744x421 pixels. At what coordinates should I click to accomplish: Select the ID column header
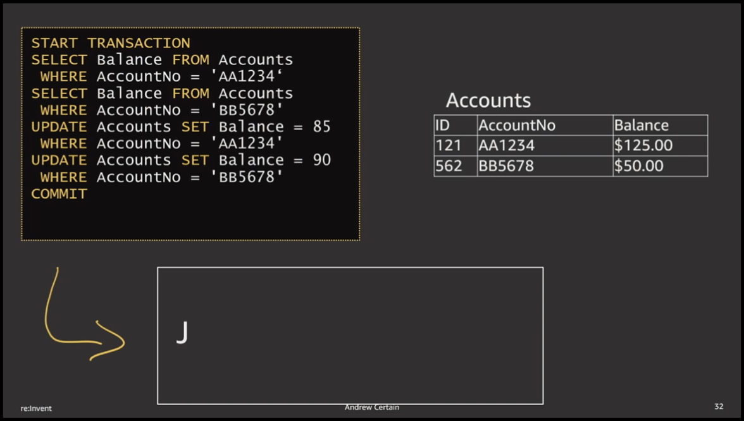coord(443,125)
